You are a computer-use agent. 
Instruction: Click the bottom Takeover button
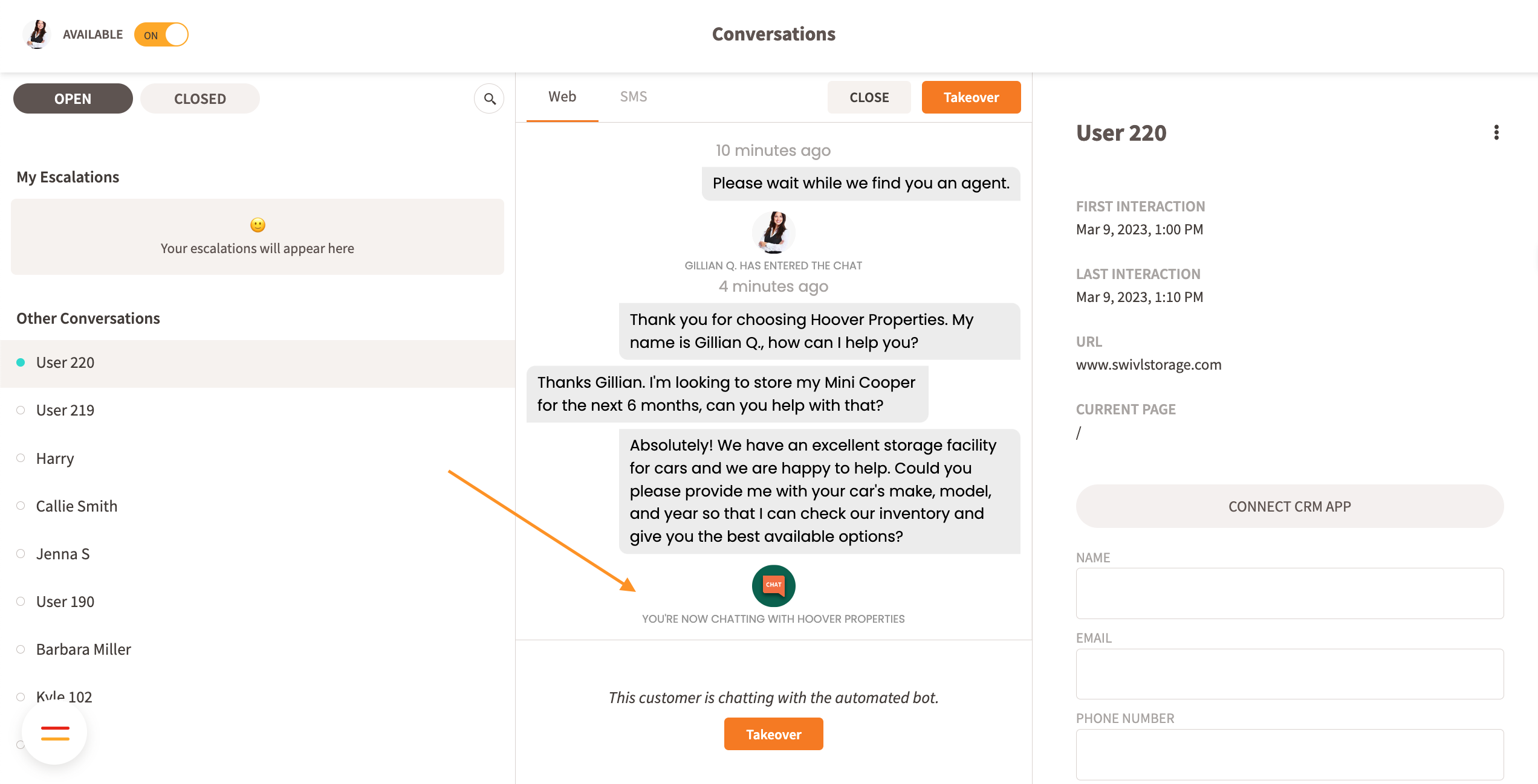[773, 734]
